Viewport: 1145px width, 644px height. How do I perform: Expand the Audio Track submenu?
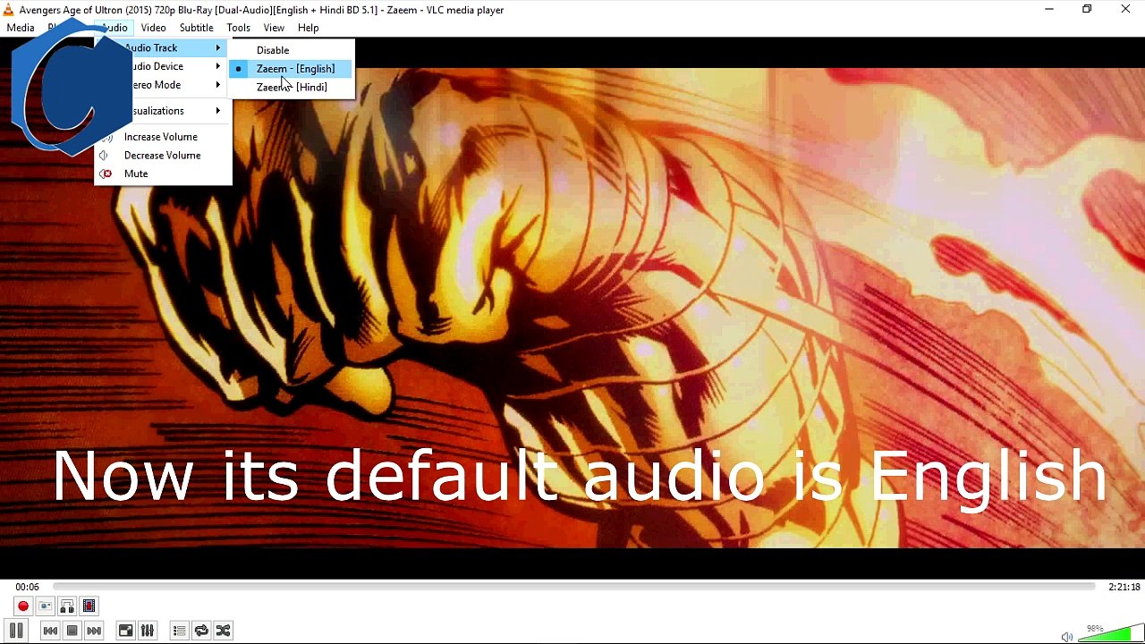tap(162, 47)
